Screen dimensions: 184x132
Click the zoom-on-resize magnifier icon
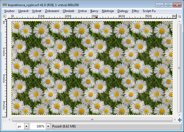[x=179, y=16]
